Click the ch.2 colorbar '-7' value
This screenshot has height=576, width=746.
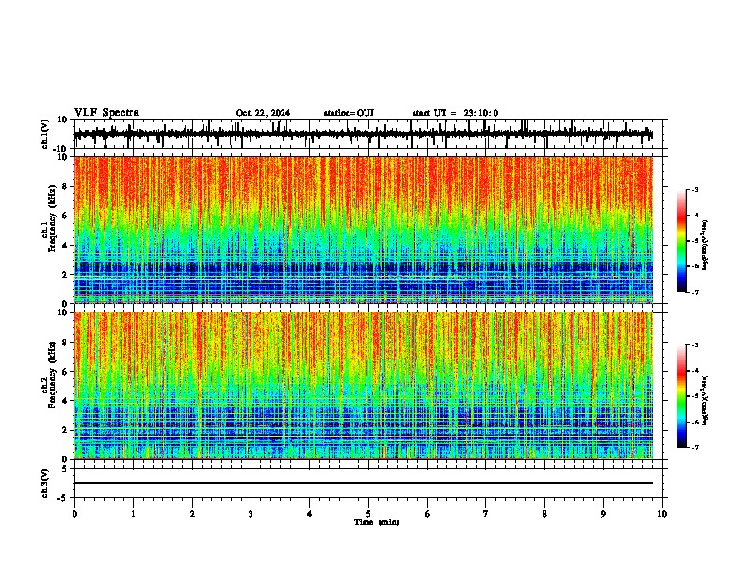pos(695,448)
